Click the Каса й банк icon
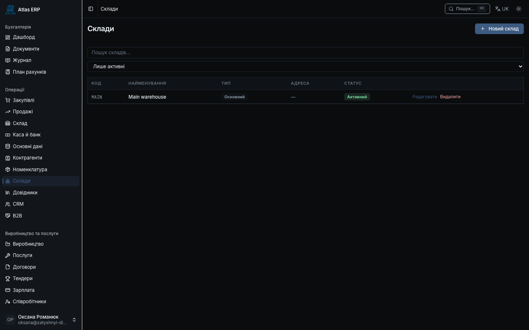This screenshot has width=529, height=330. click(x=8, y=135)
